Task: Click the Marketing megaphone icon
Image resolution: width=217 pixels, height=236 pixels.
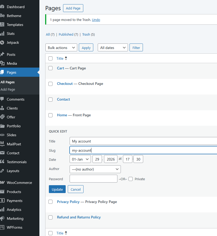Action: (2, 218)
